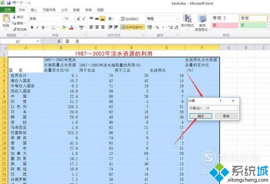Apply accounting number format icon
Image resolution: width=270 pixels, height=184 pixels.
149,27
